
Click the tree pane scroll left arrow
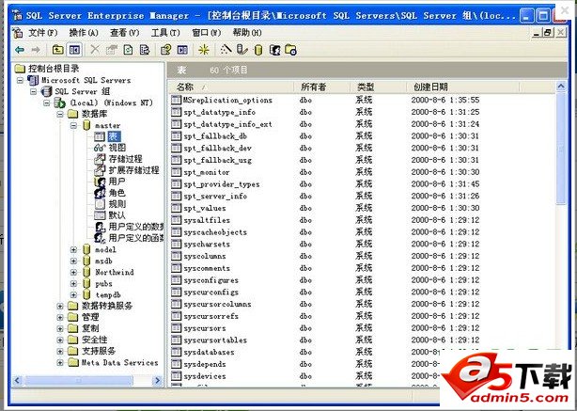pos(17,380)
